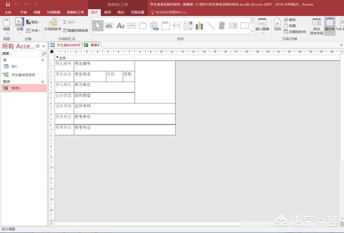This screenshot has width=344, height=233.
Task: Click the 页码 page number icon
Action: pos(277,25)
